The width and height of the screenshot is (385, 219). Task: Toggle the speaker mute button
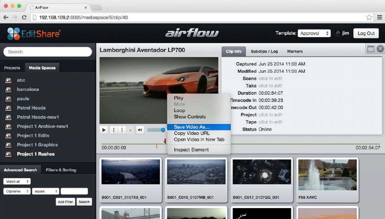click(140, 130)
